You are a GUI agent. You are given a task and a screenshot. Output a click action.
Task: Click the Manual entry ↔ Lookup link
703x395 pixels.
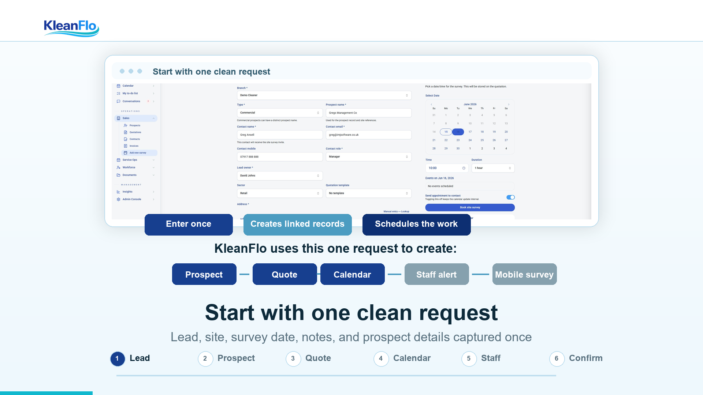pyautogui.click(x=396, y=212)
